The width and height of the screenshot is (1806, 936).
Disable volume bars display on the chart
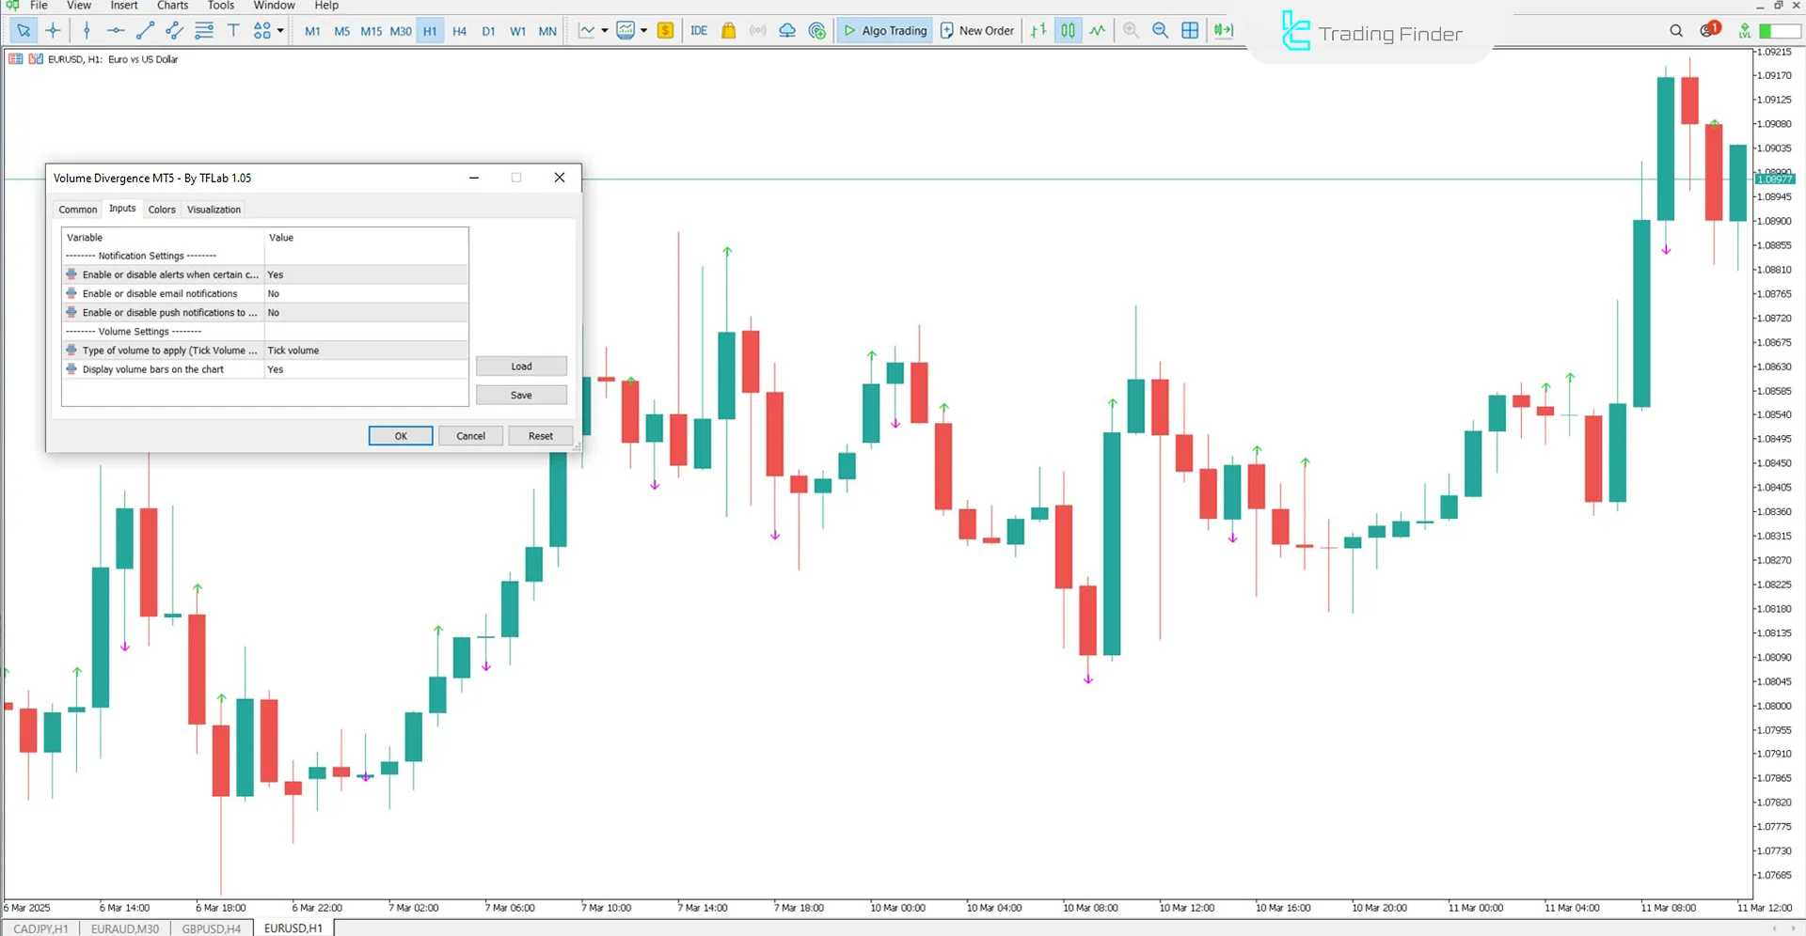click(x=365, y=368)
